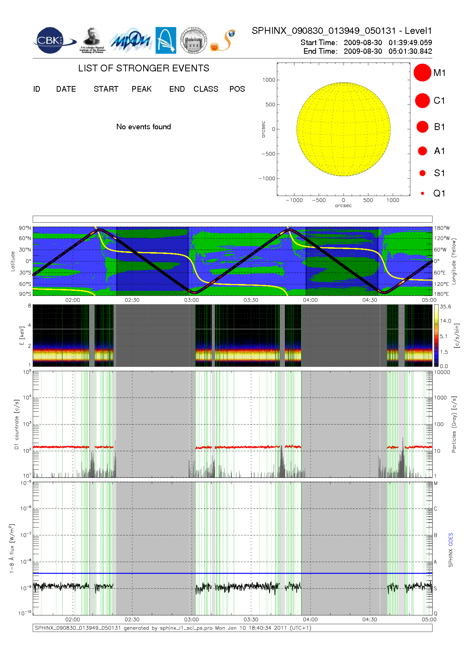The height and width of the screenshot is (659, 466).
Task: Select the B1 red legend circle
Action: click(422, 127)
